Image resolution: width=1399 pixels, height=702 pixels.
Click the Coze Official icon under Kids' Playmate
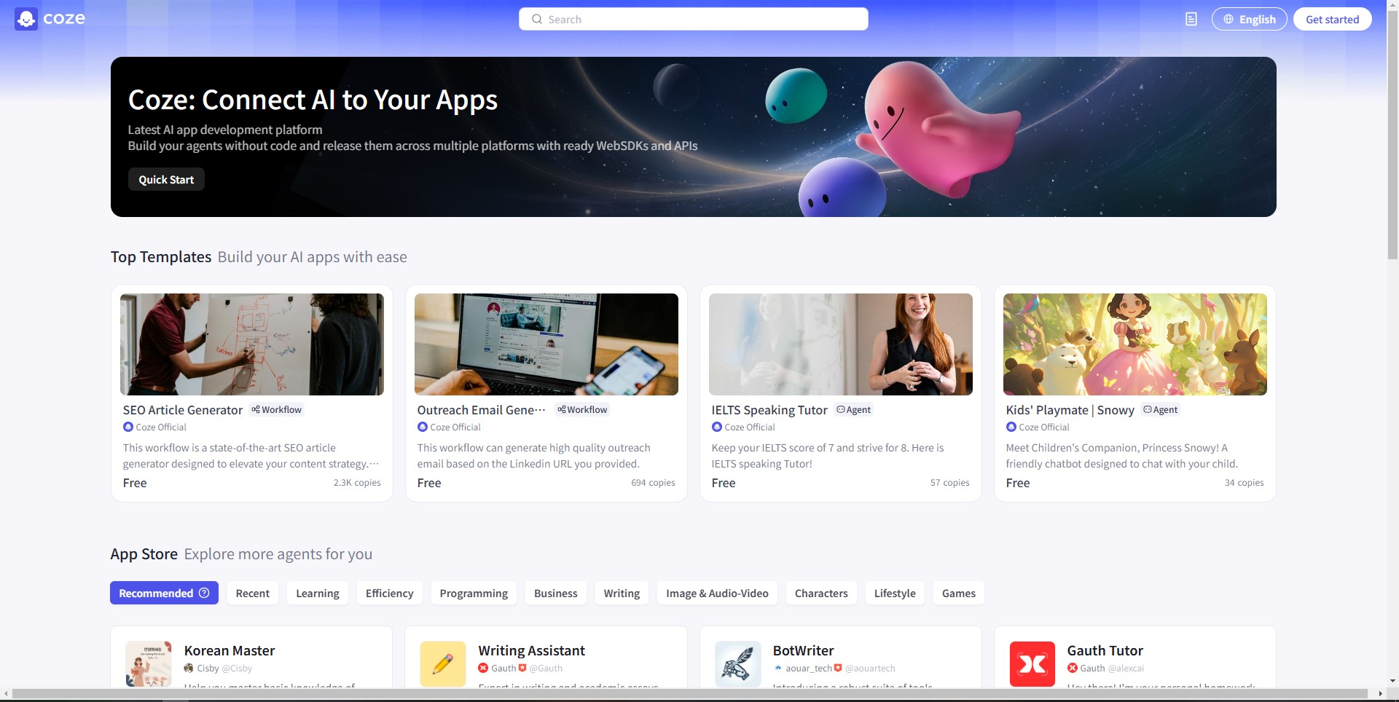click(x=1011, y=427)
